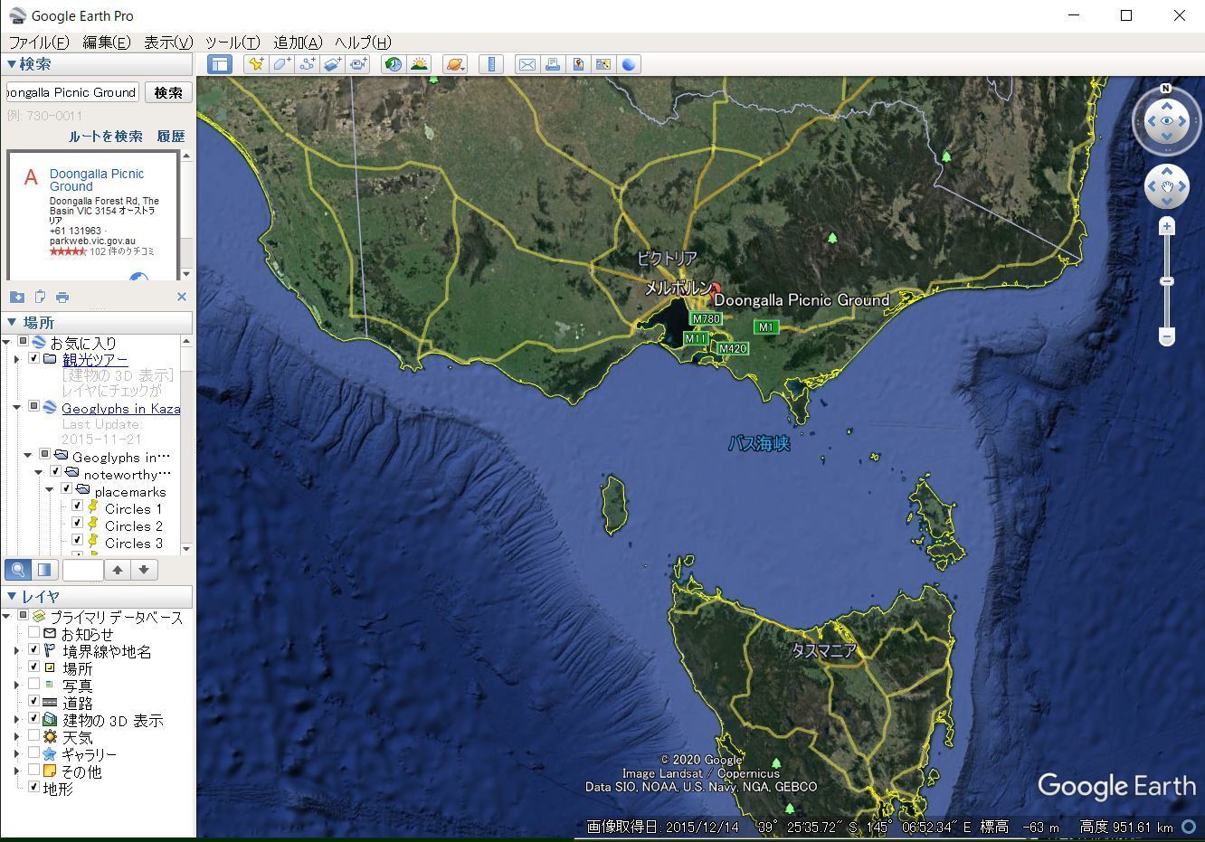Collapse the placemarks folder node

[50, 489]
